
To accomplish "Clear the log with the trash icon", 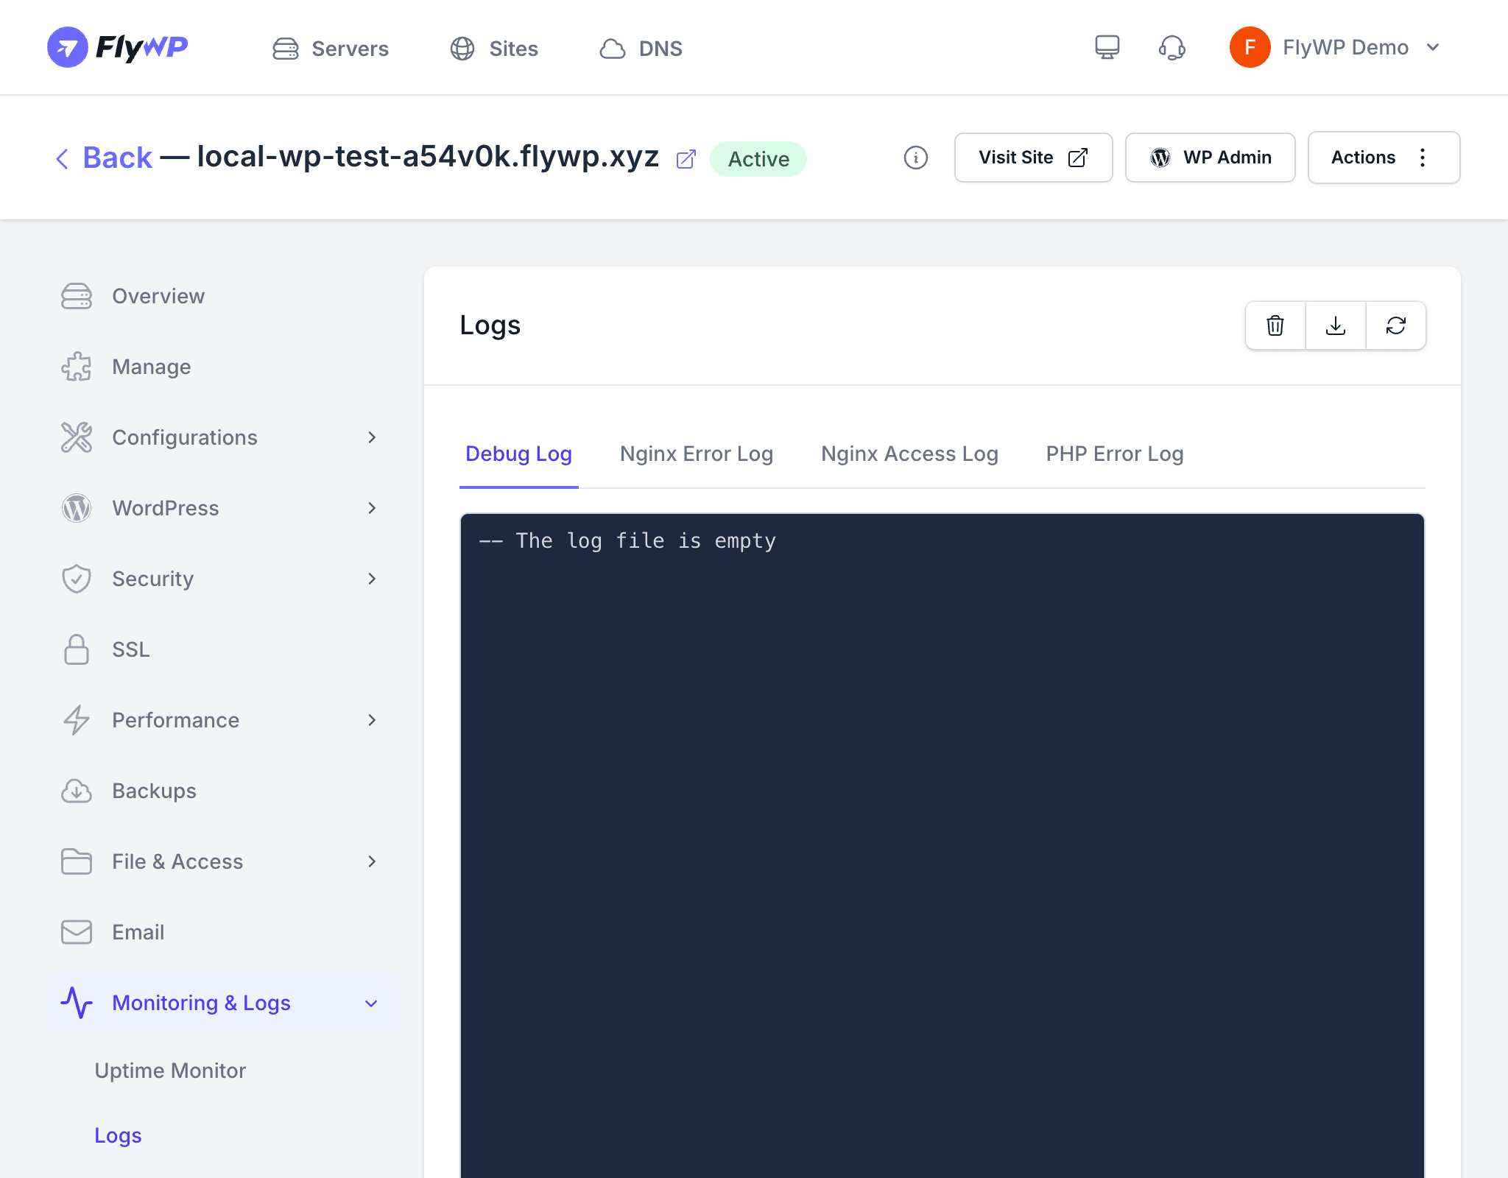I will (1275, 325).
